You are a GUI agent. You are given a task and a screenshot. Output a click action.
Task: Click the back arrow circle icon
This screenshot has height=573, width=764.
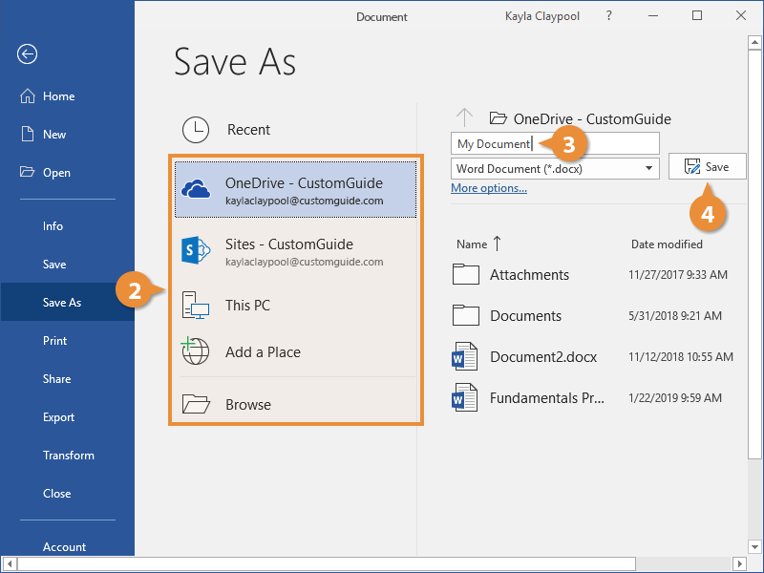pyautogui.click(x=28, y=54)
